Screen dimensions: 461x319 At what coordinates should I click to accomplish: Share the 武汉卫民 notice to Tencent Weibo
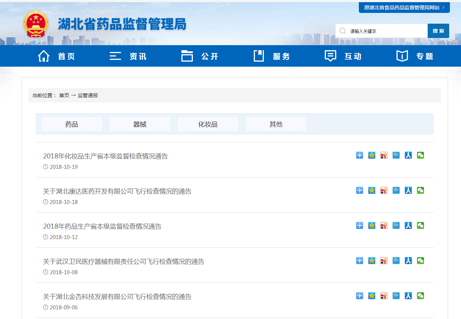[396, 261]
